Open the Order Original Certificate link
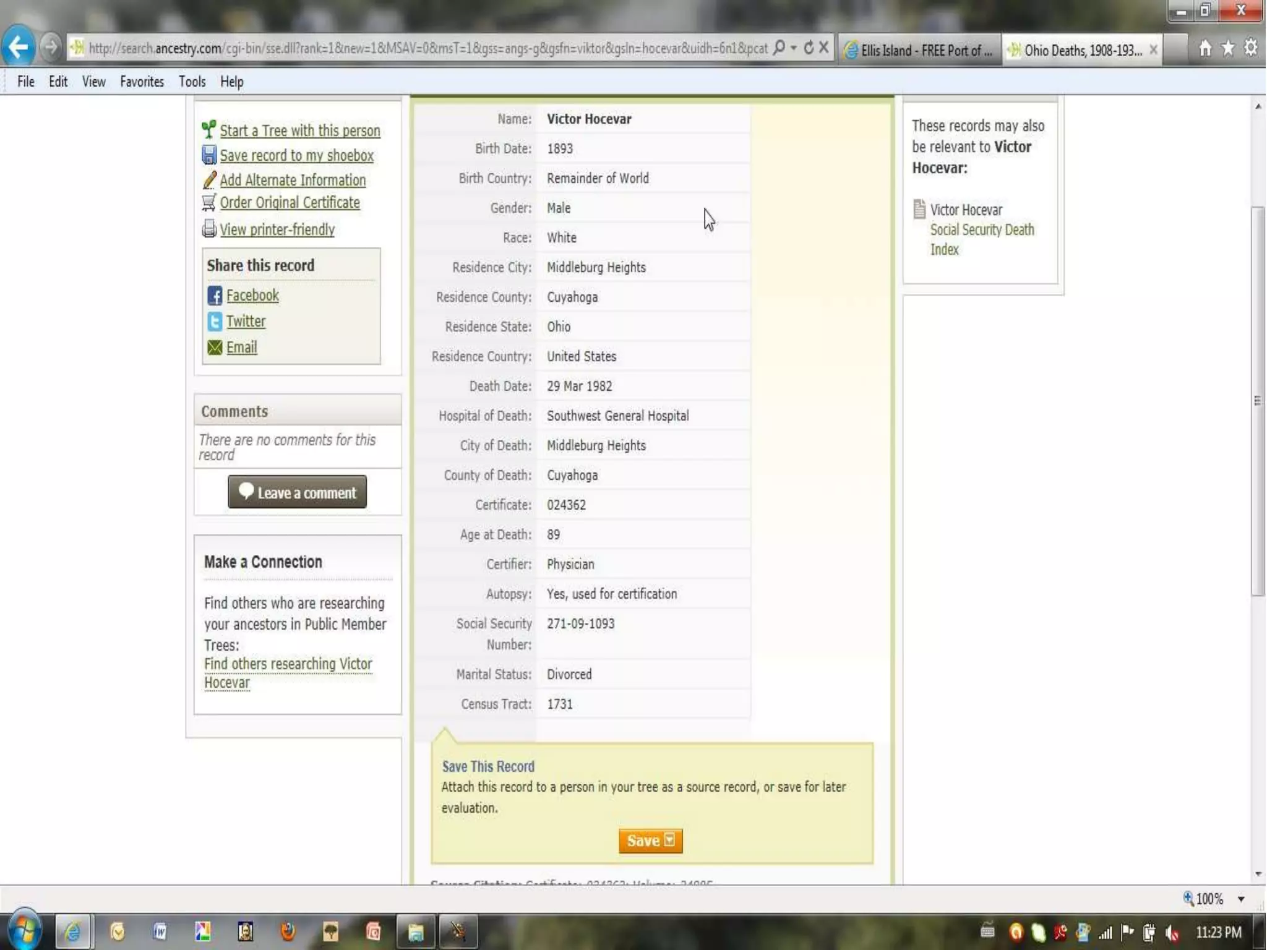Screen dimensions: 1267x950 (x=290, y=203)
